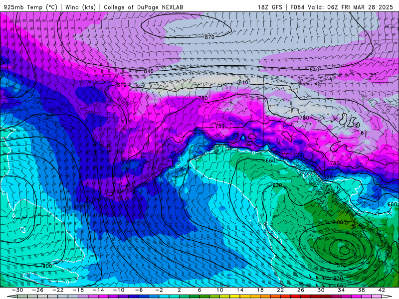Viewport: 399px width, 299px height.
Task: Click the "College of DuPage NEXLAB" text
Action: tap(143, 7)
